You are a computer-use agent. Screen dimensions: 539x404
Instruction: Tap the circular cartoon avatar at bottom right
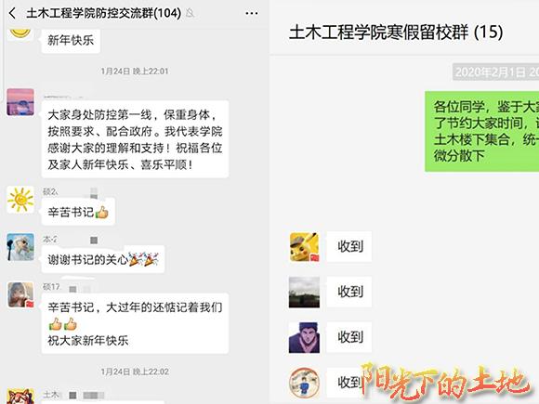click(304, 383)
